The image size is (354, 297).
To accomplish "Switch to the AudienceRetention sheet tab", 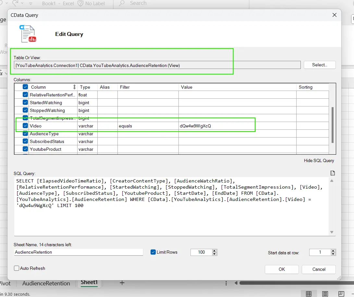I will point(46,283).
